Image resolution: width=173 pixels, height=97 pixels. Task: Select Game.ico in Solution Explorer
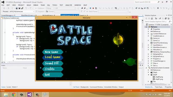pos(156,38)
